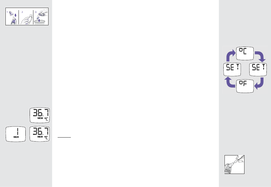
Task: Click the step 1 lens filter attach illustration
Action: pyautogui.click(x=12, y=16)
